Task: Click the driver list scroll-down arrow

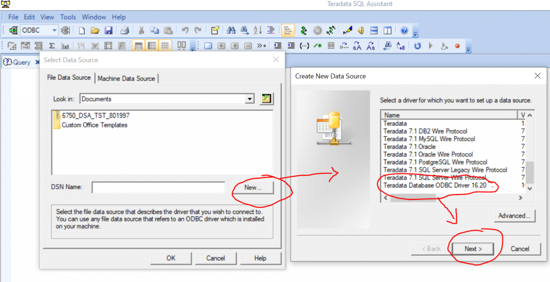Action: [x=530, y=189]
